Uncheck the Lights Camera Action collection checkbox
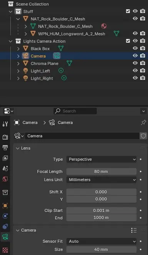The image size is (148, 255). point(128,41)
